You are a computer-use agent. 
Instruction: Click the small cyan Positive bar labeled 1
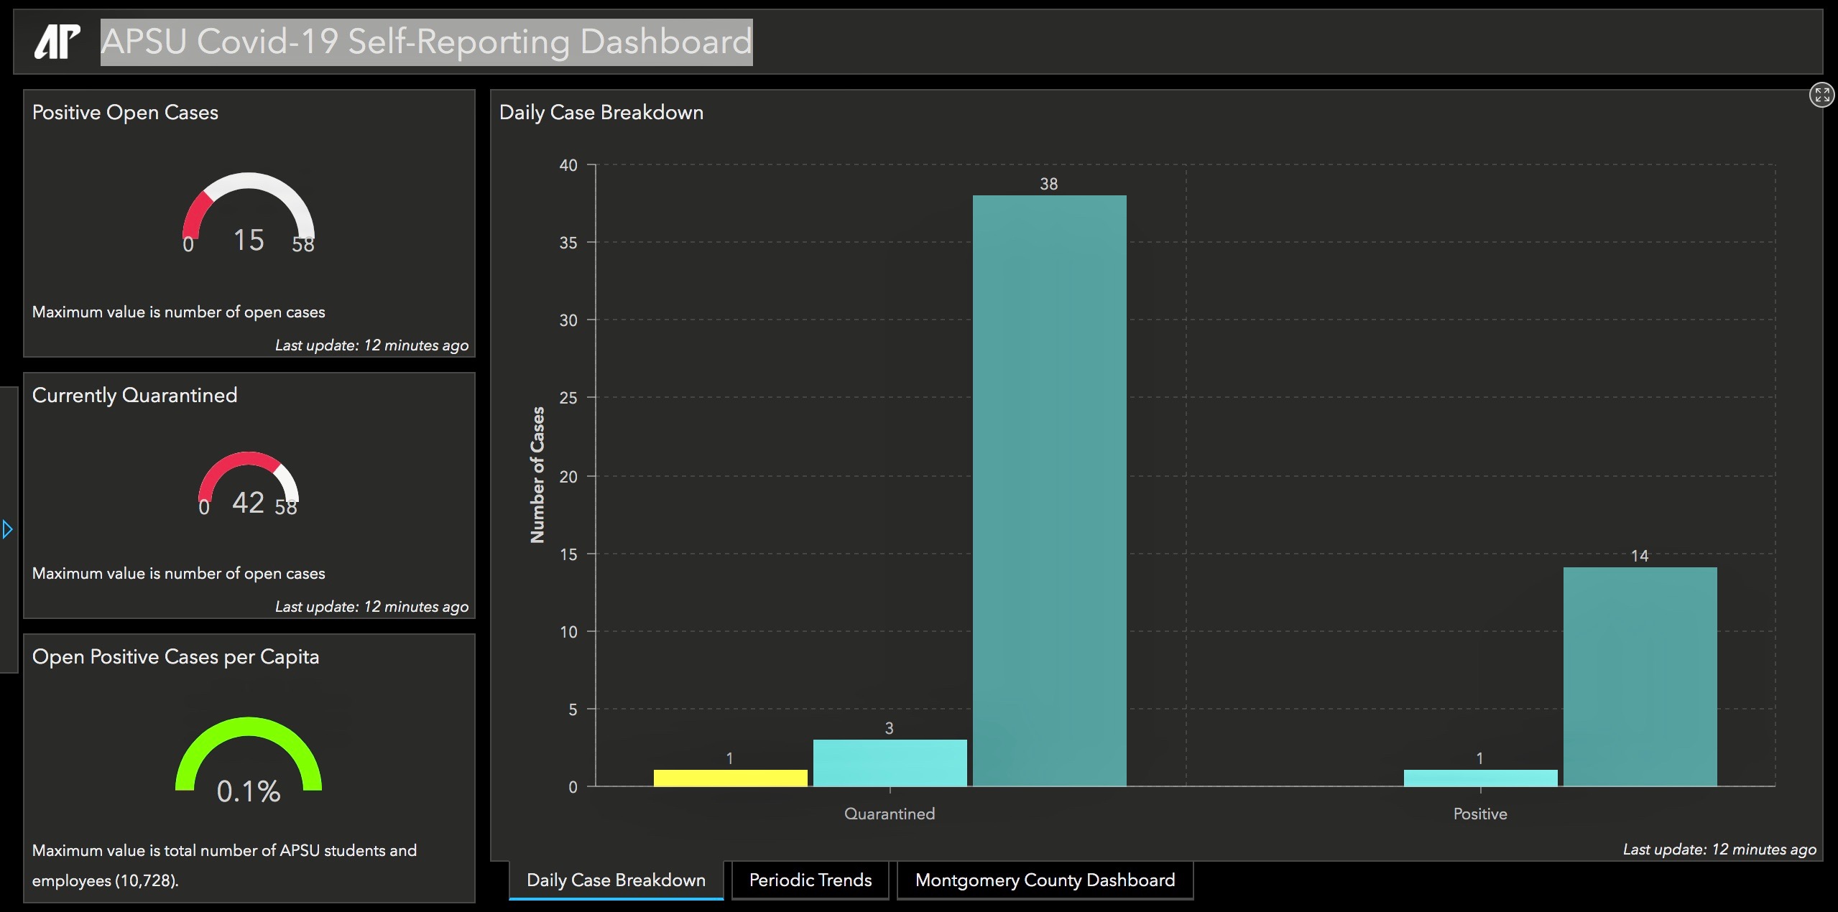[x=1480, y=778]
